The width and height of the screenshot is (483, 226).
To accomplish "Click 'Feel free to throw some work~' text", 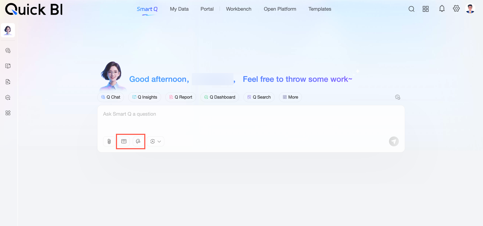I will pyautogui.click(x=297, y=79).
